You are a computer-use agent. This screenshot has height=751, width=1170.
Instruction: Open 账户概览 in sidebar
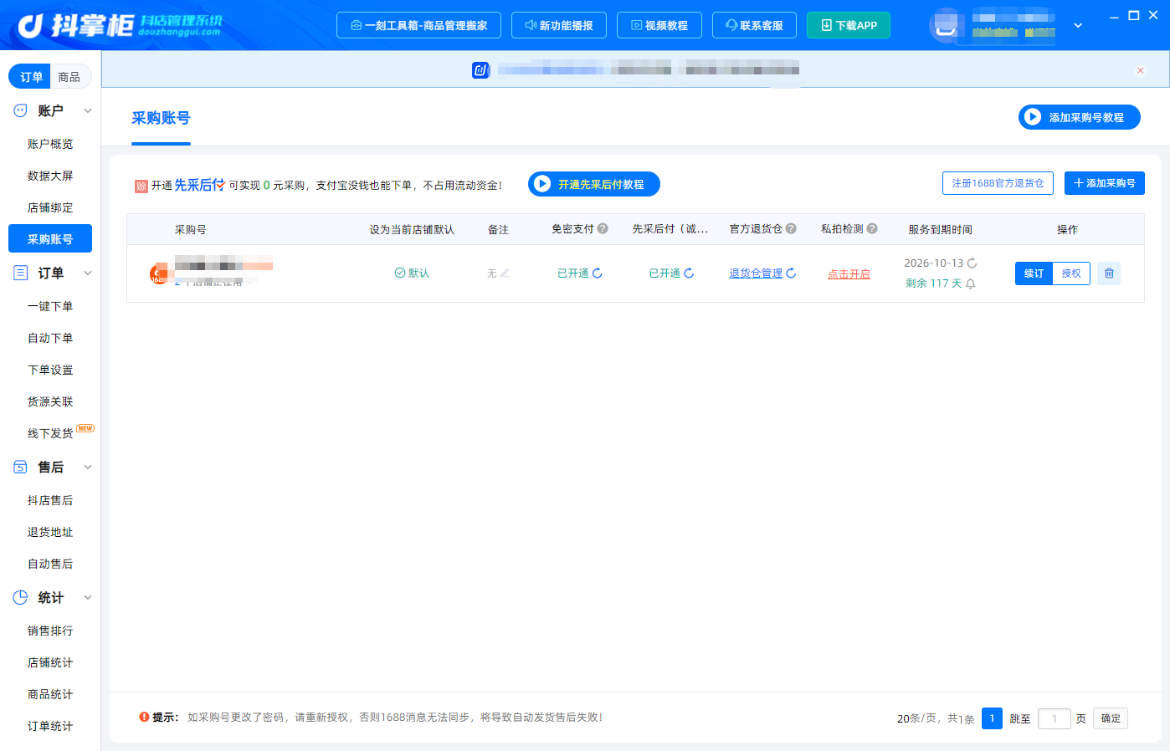50,144
